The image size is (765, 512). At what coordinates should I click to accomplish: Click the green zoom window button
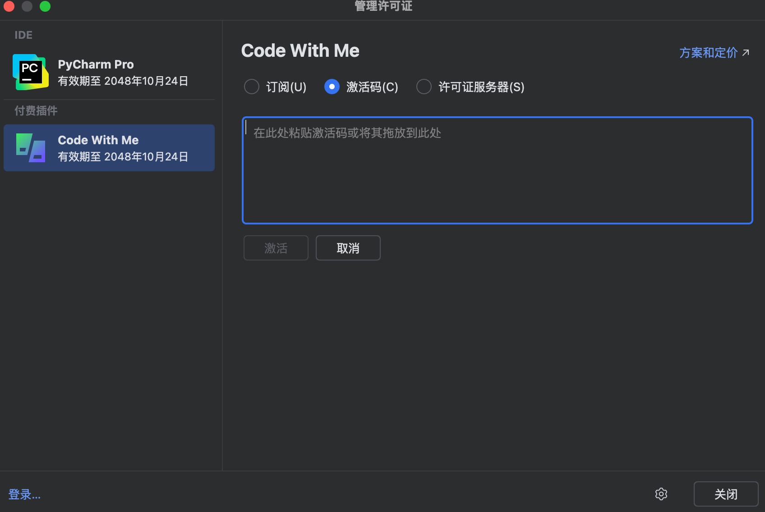point(45,6)
